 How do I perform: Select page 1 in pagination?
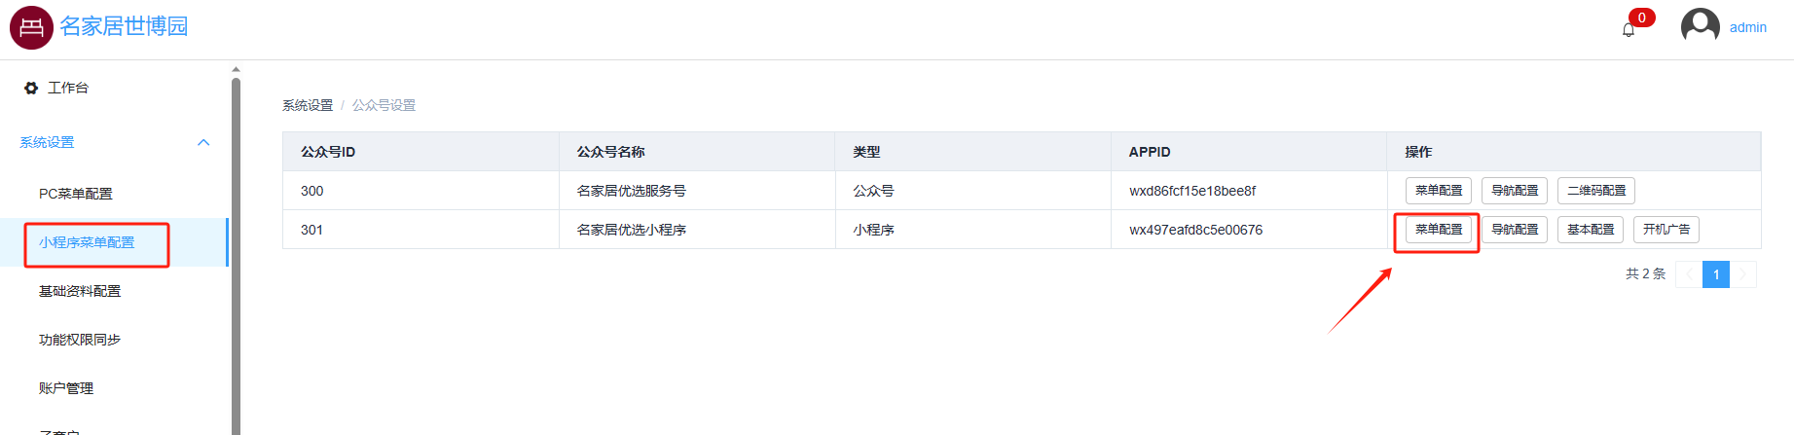coord(1716,274)
